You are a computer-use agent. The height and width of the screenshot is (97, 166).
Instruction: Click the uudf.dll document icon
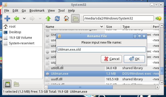[47, 79]
